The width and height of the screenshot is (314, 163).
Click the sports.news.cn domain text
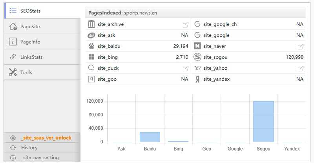tap(141, 13)
